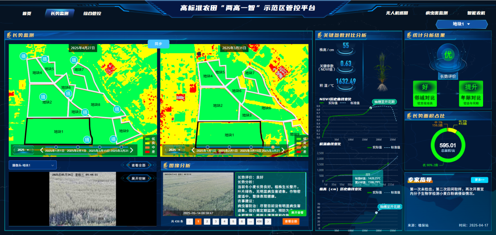The width and height of the screenshot is (496, 235).
Task: Switch to the 综合管控 tab
Action: click(92, 14)
